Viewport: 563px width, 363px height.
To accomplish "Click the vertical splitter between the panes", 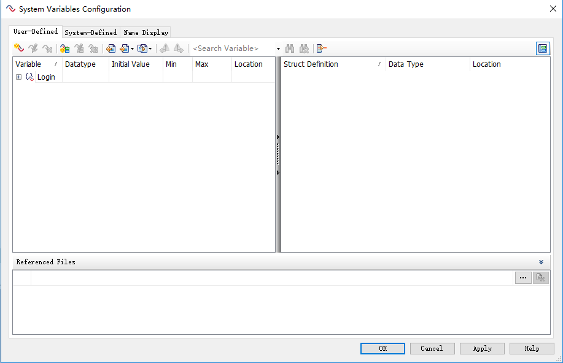I will click(278, 155).
